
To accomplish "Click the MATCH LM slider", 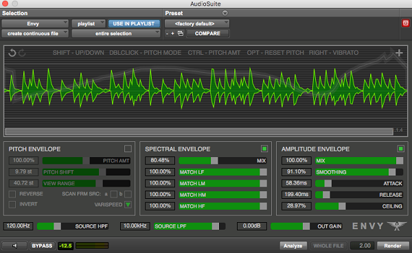I will pos(222,184).
